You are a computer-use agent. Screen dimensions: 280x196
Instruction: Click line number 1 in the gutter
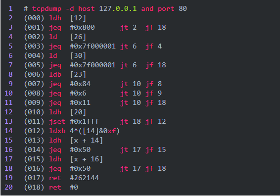click(x=10, y=8)
